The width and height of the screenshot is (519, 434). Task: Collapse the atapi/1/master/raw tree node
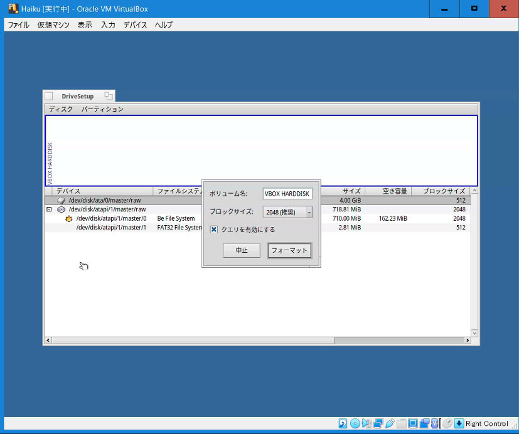pos(49,209)
